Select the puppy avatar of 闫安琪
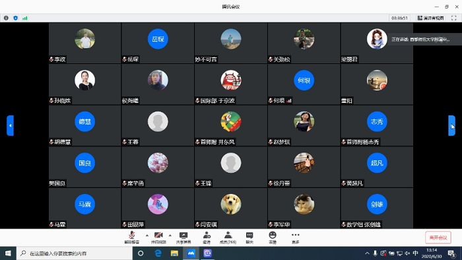 pyautogui.click(x=231, y=204)
